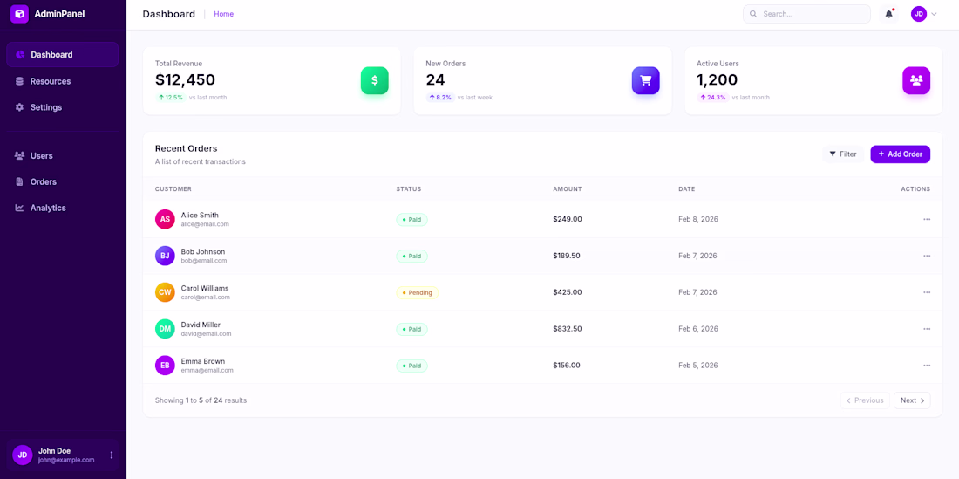Image resolution: width=959 pixels, height=479 pixels.
Task: Click the Filter button
Action: click(x=843, y=154)
